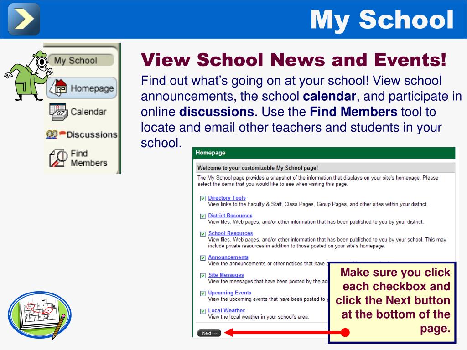Follow the Directory Tools link
The width and height of the screenshot is (467, 350).
coord(227,198)
